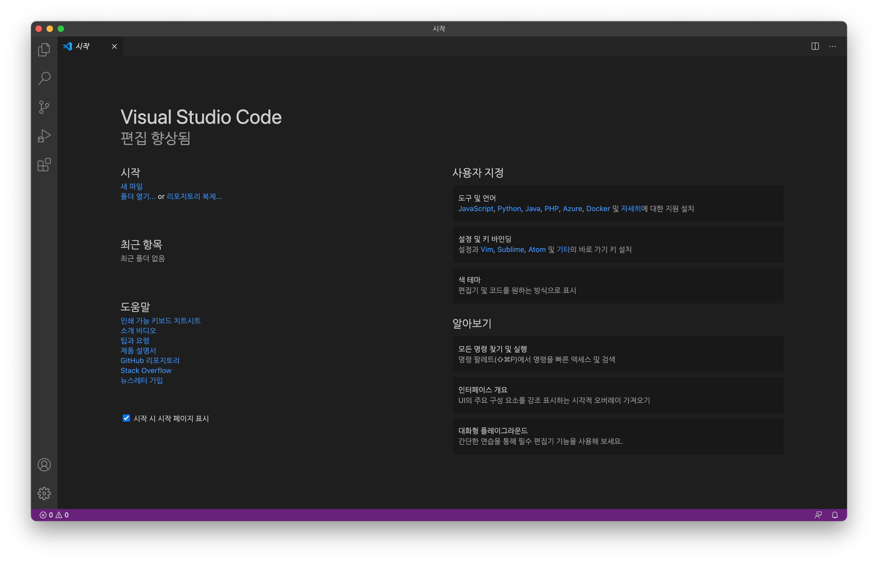
Task: Open the '색 테마' color theme option
Action: pyautogui.click(x=617, y=285)
